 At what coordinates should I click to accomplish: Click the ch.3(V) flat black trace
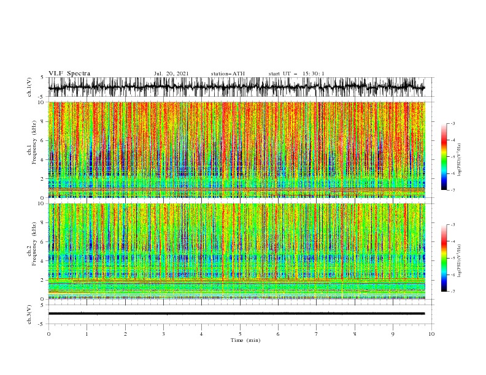tap(236, 314)
